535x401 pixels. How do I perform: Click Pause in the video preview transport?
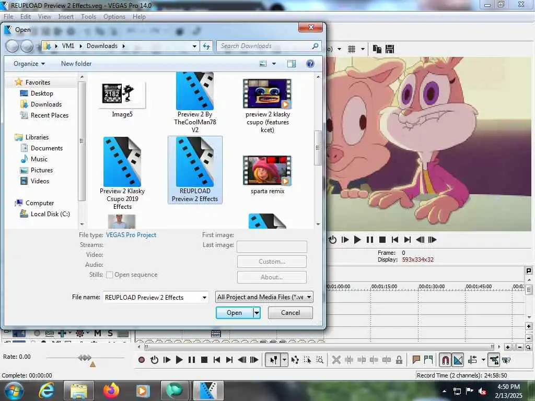tap(370, 240)
